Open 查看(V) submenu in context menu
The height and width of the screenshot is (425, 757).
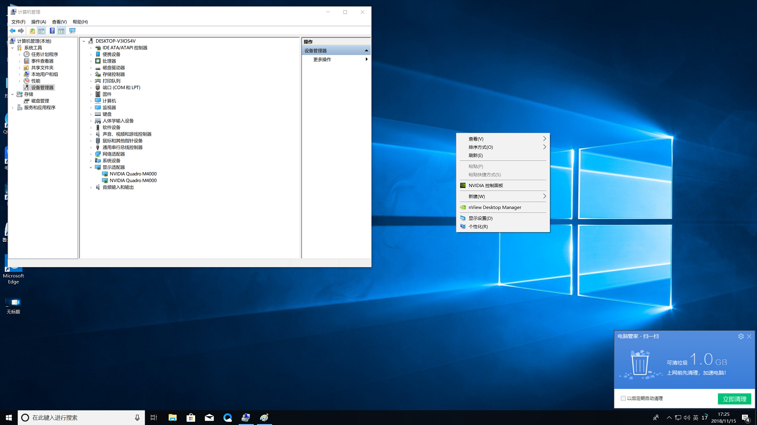point(503,139)
